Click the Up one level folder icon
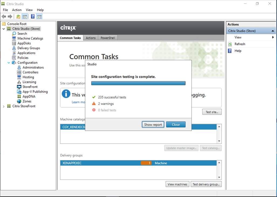 pyautogui.click(x=18, y=17)
